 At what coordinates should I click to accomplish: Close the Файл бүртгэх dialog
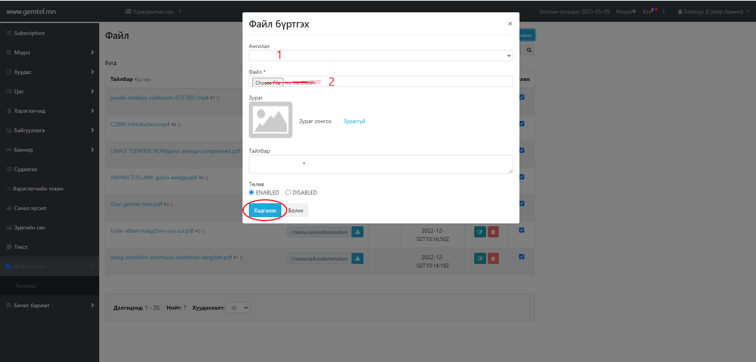[510, 24]
